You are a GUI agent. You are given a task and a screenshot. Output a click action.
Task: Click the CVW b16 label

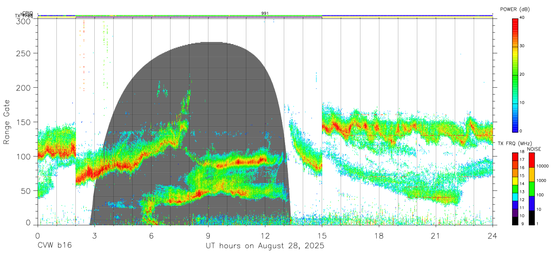[55, 246]
